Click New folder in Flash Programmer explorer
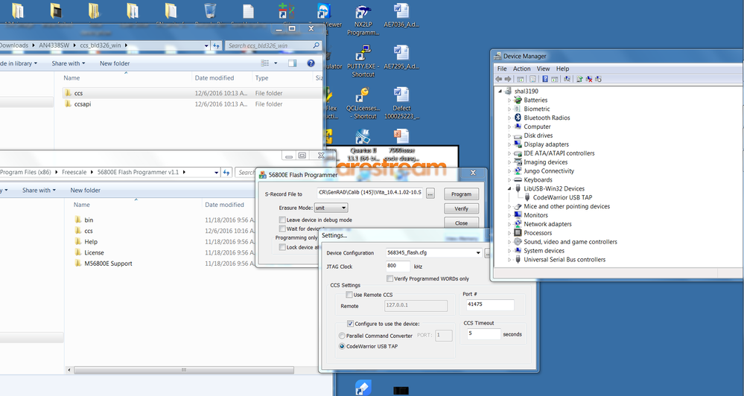Screen dimensions: 744x396 (86, 190)
